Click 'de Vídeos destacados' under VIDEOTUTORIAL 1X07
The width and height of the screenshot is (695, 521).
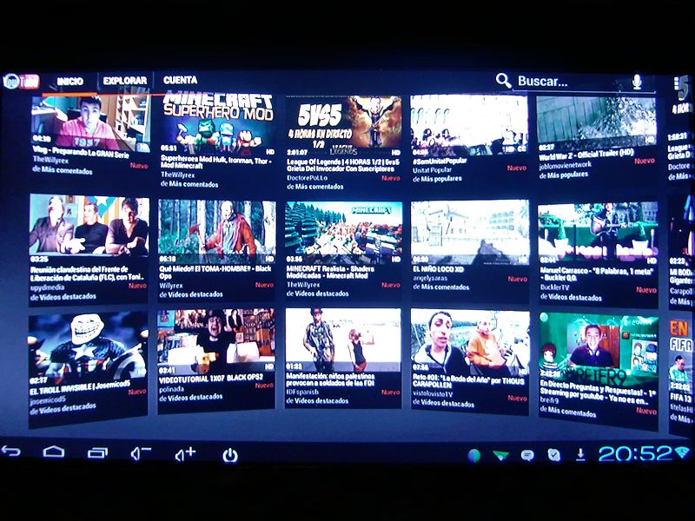190,398
